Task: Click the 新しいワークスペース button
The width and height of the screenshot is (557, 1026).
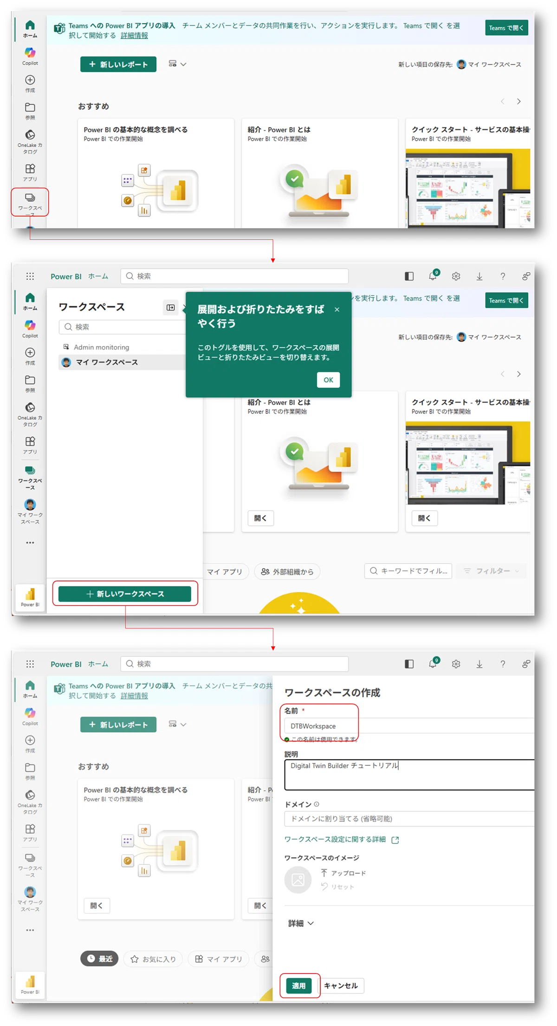Action: (x=125, y=594)
